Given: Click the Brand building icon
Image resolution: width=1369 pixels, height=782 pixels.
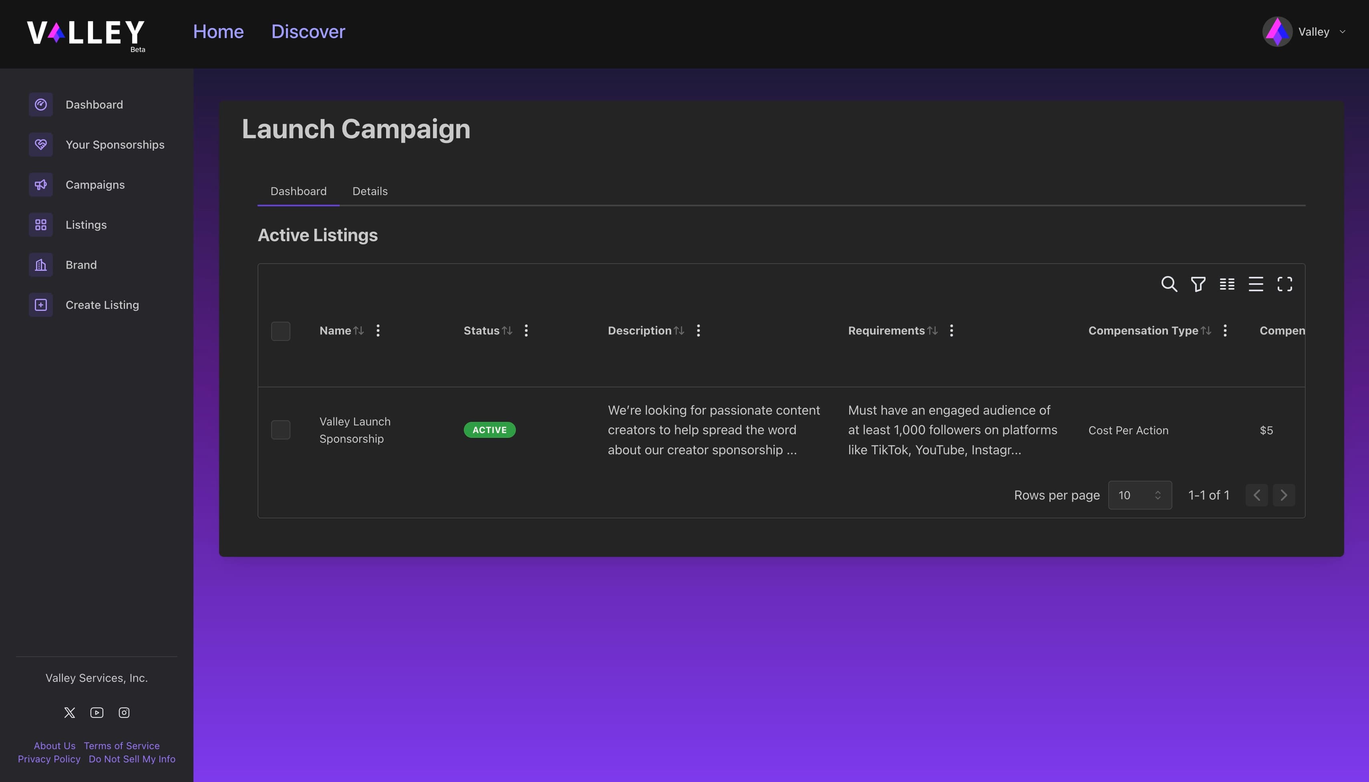Looking at the screenshot, I should (x=41, y=265).
